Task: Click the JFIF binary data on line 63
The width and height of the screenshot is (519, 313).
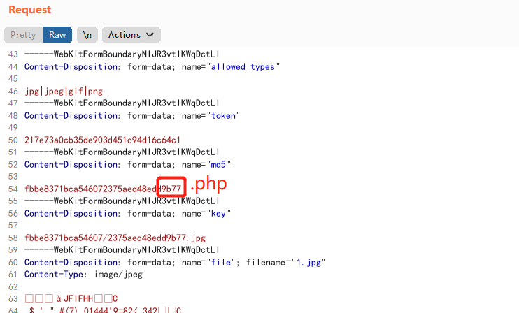Action: [x=71, y=299]
